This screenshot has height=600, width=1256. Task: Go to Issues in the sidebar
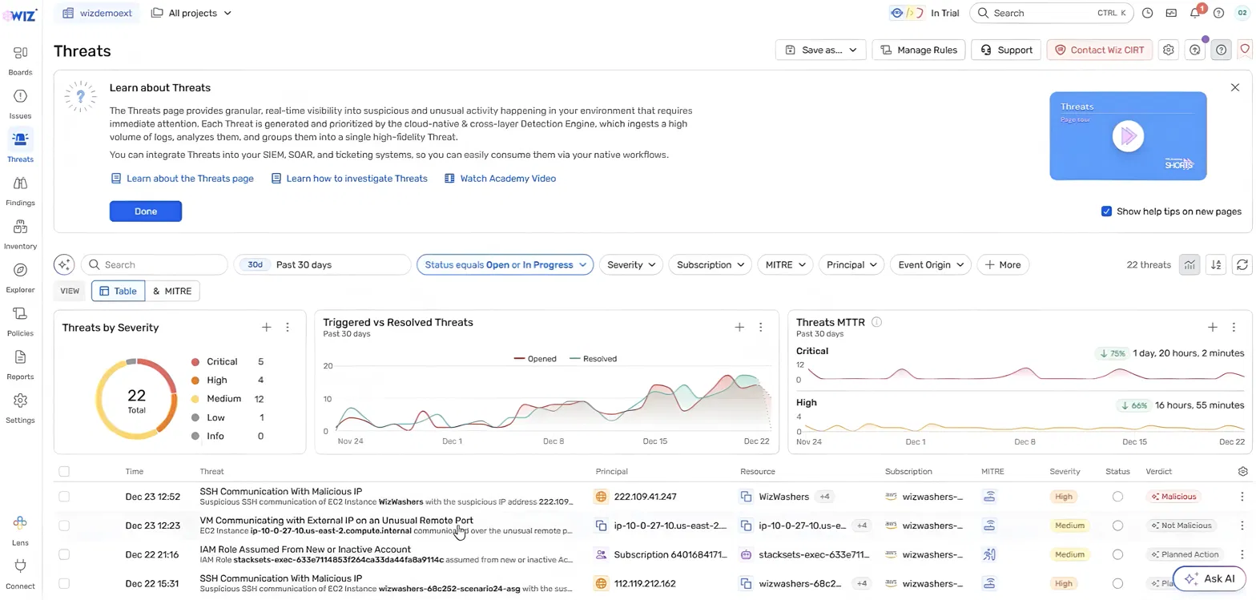20,104
